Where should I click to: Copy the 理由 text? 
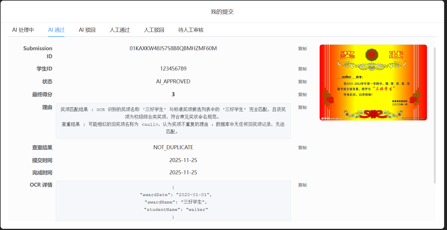[x=302, y=108]
